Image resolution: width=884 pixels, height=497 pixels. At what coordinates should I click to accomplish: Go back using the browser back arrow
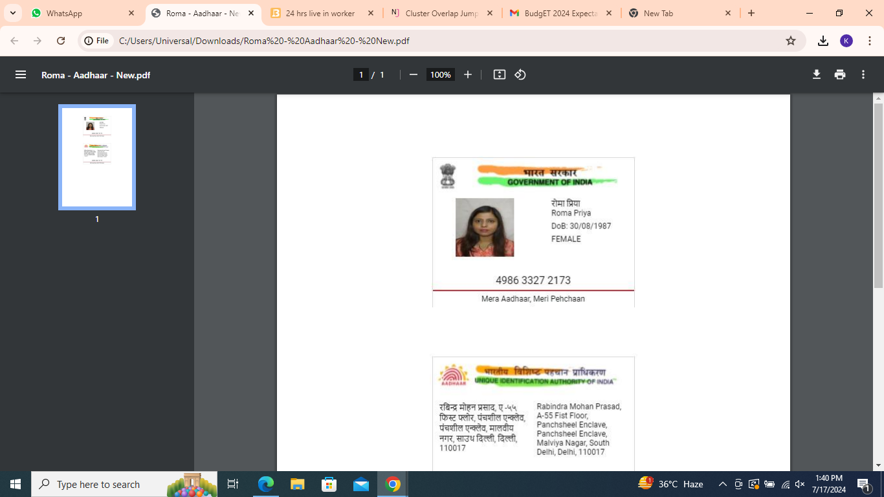pos(14,41)
